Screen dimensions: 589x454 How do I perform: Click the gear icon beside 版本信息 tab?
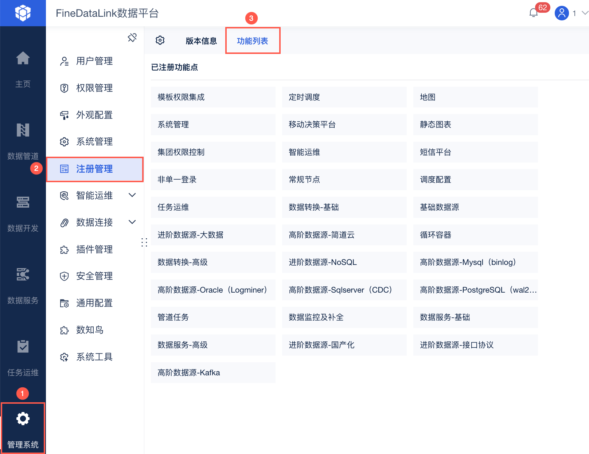pyautogui.click(x=160, y=40)
